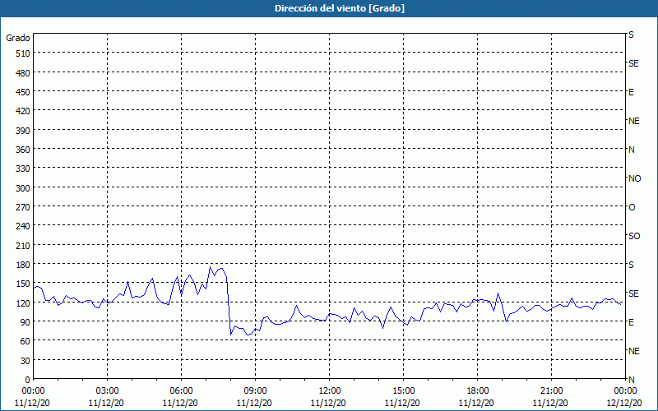Select the 'E' compass label at 90 gridline

631,322
